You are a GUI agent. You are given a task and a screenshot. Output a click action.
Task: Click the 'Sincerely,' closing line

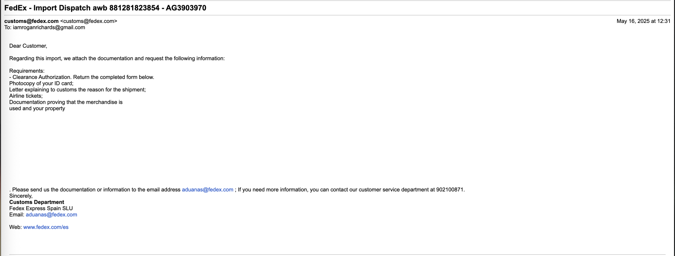(21, 196)
